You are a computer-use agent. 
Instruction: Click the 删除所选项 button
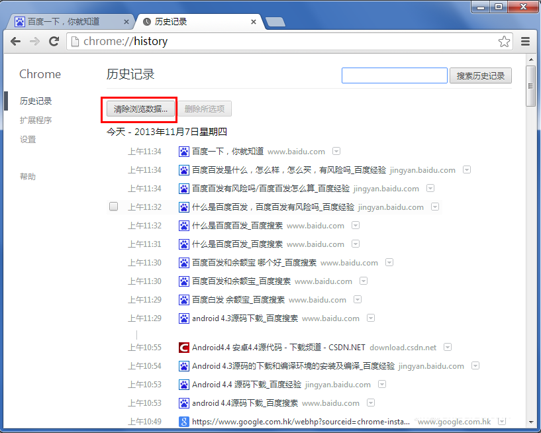[x=205, y=109]
